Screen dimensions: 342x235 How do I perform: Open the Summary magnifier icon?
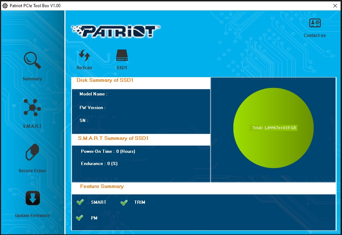click(x=32, y=60)
